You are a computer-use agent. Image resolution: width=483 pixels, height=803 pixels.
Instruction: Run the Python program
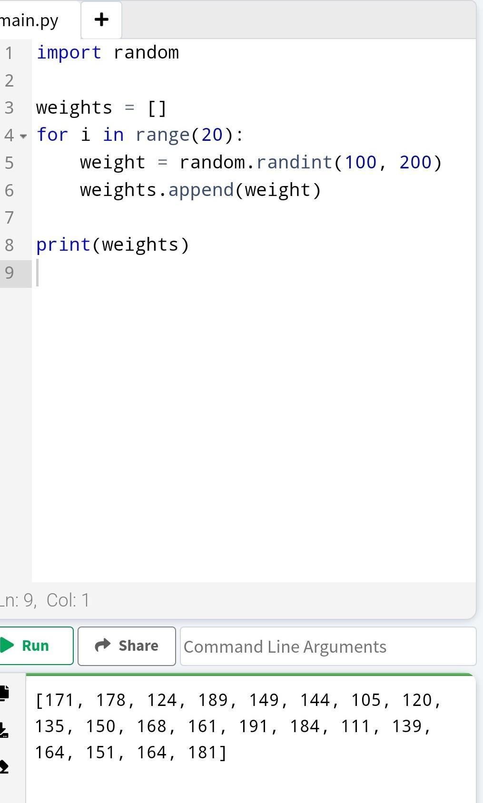pos(35,646)
